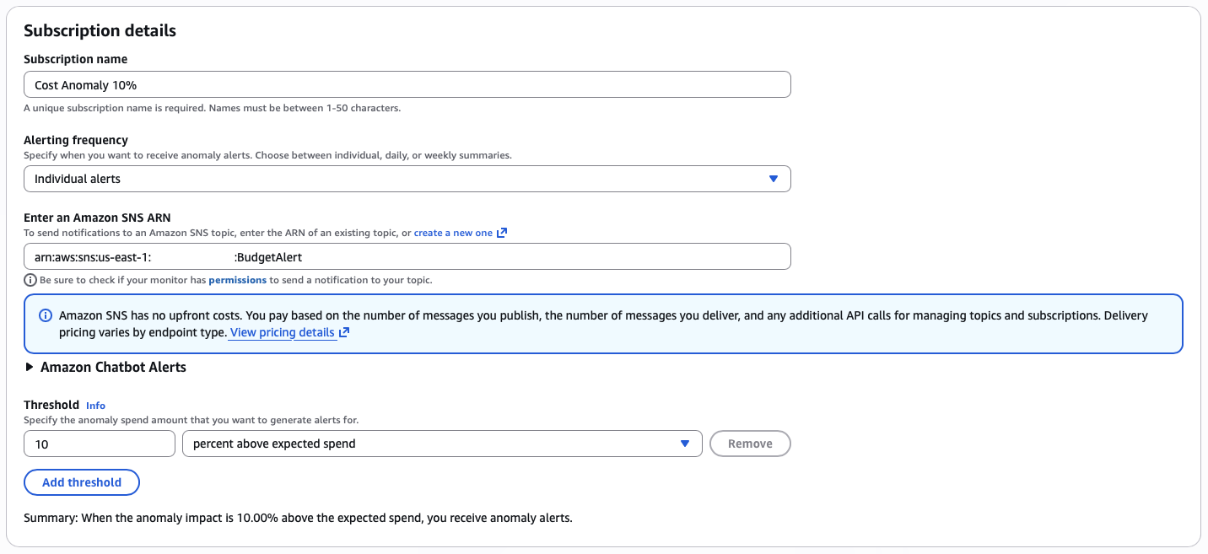
Task: Click external link icon after View pricing details
Action: [x=344, y=333]
